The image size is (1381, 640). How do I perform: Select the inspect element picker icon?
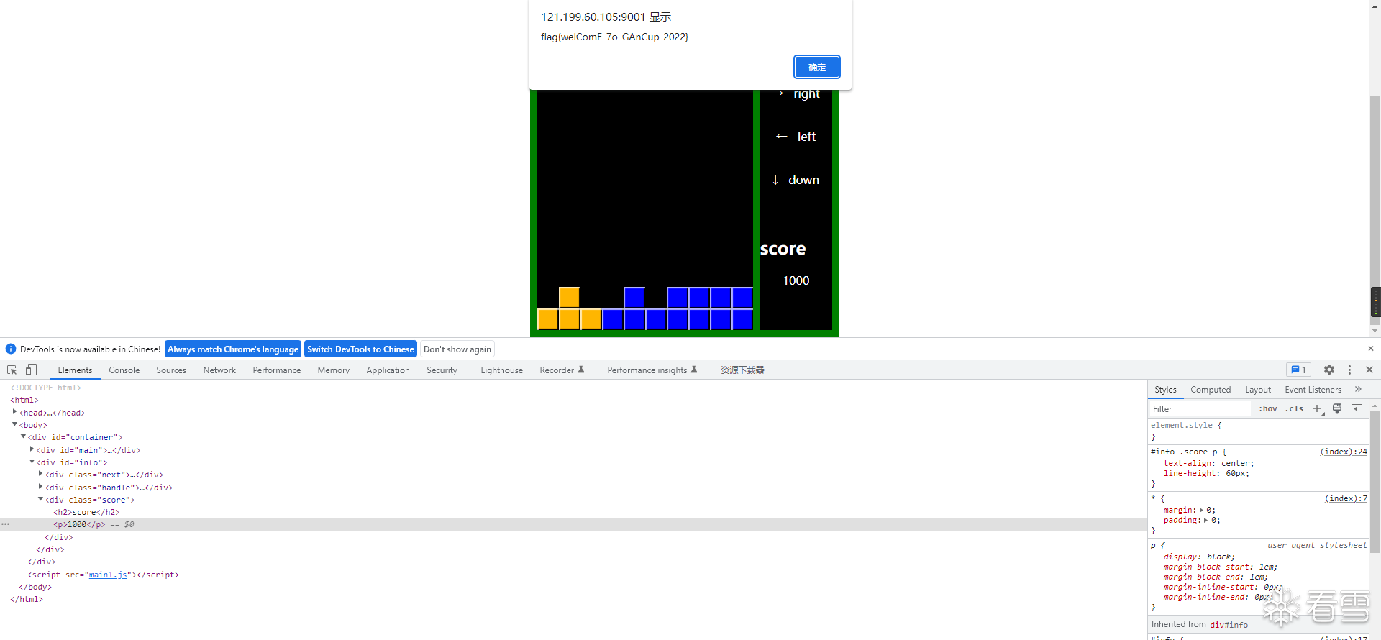coord(12,370)
